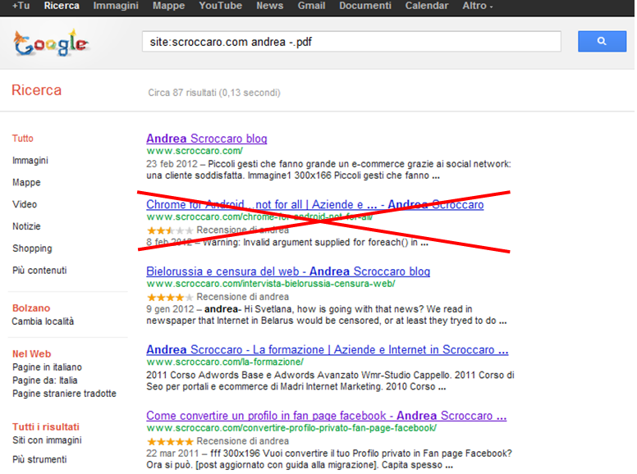Viewport: 637px width, 474px height.
Task: Open Chrome for Android not for all result
Action: [x=315, y=204]
